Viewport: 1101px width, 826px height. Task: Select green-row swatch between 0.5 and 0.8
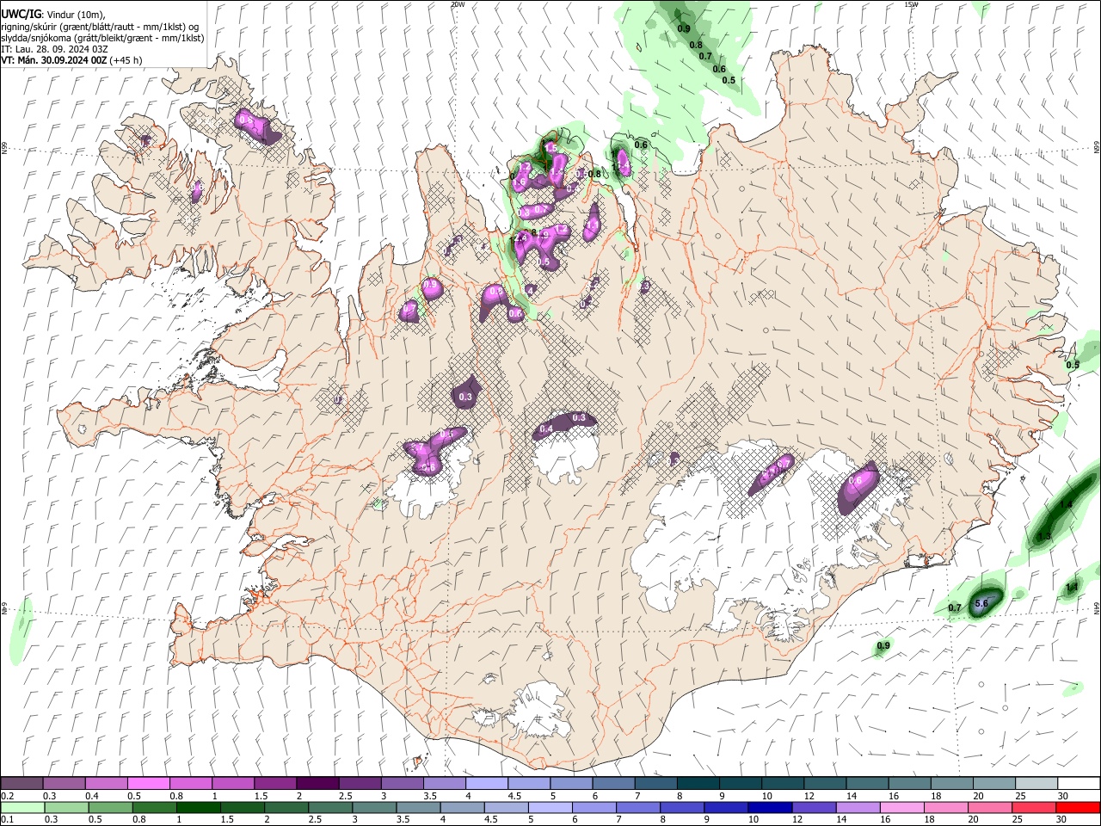click(x=110, y=807)
